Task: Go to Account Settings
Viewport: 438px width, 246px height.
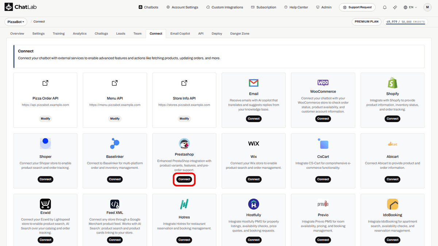Action: [x=182, y=7]
